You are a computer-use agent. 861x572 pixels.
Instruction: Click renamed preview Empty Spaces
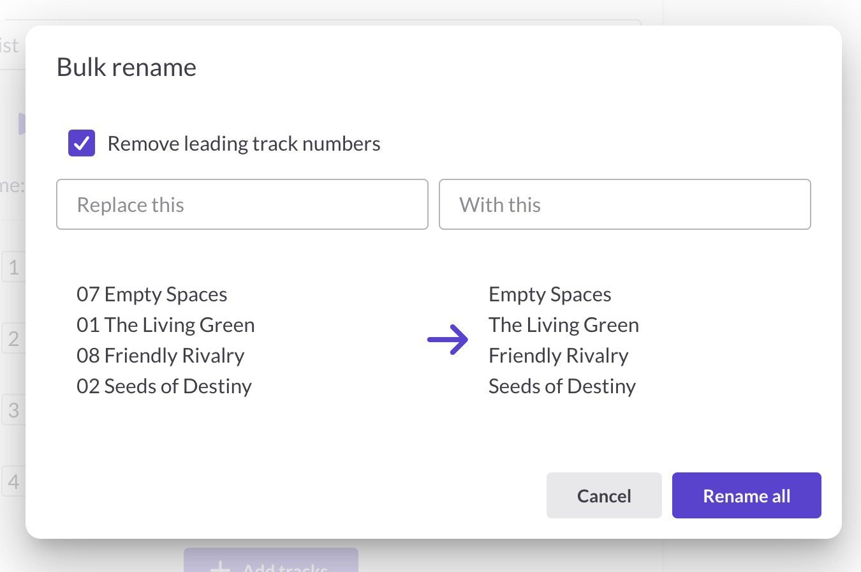click(550, 294)
